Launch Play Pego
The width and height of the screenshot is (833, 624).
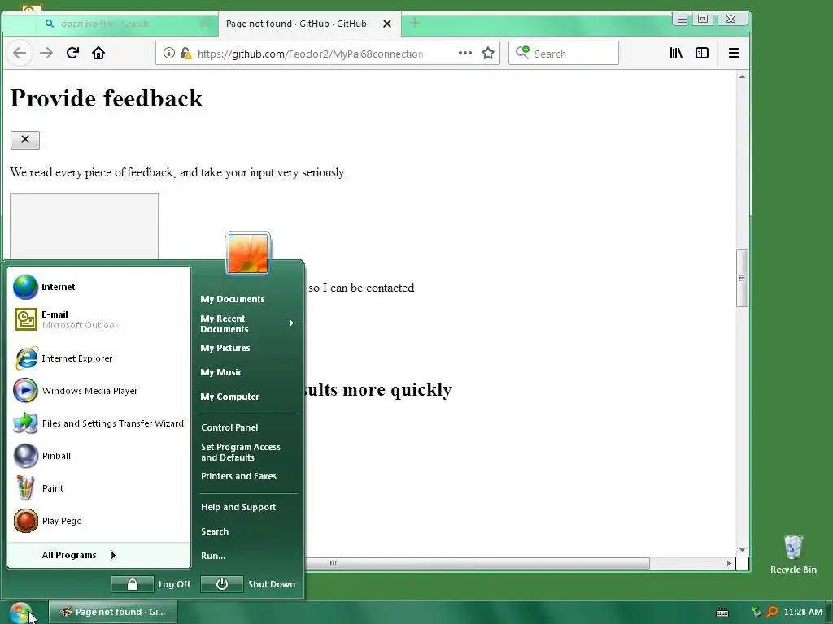click(x=99, y=521)
